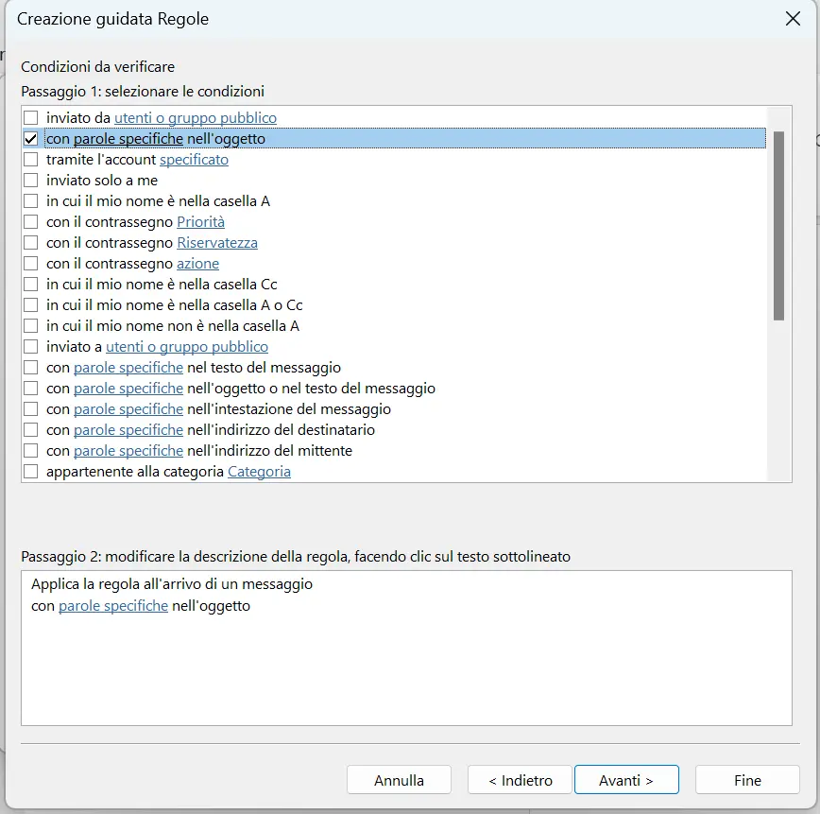This screenshot has width=820, height=814.
Task: Finish the rule with the Fine button
Action: point(747,780)
